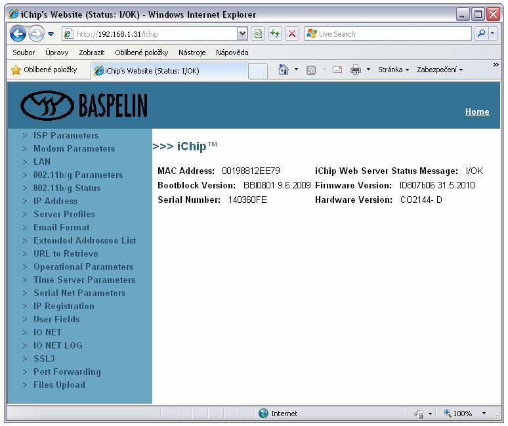The width and height of the screenshot is (508, 426).
Task: Expand the zoom level dropdown arrow
Action: tap(484, 414)
